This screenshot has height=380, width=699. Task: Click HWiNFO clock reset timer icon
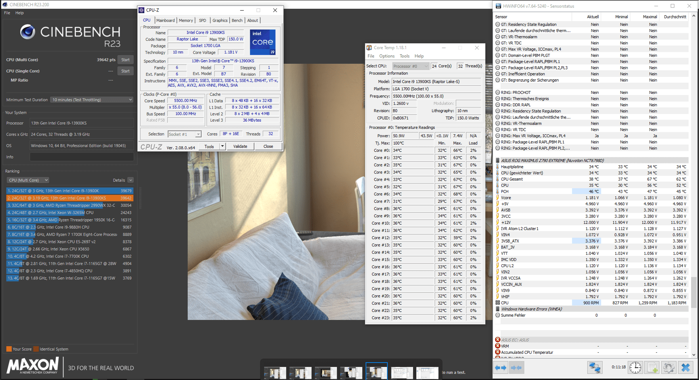635,367
